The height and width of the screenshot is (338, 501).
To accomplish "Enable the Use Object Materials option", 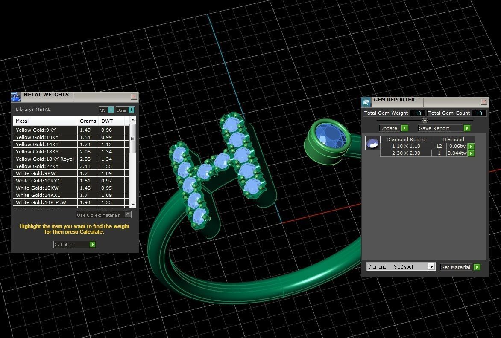I will 128,215.
